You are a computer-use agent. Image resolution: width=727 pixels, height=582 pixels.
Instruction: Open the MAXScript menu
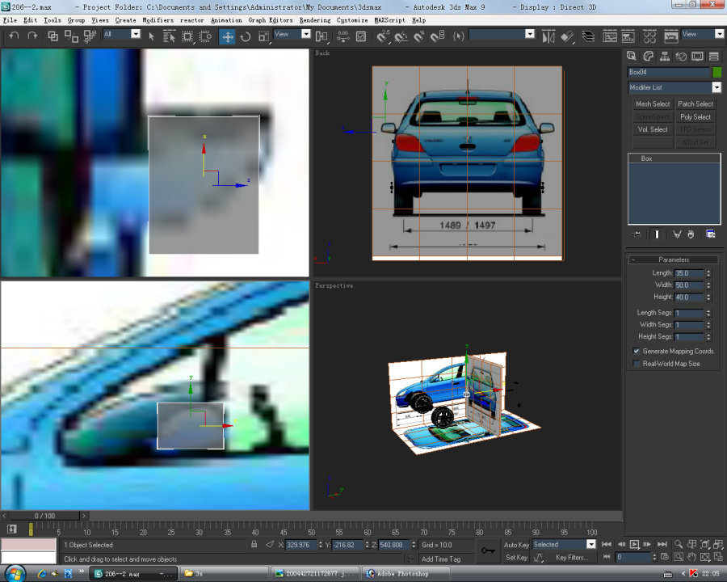tap(389, 20)
